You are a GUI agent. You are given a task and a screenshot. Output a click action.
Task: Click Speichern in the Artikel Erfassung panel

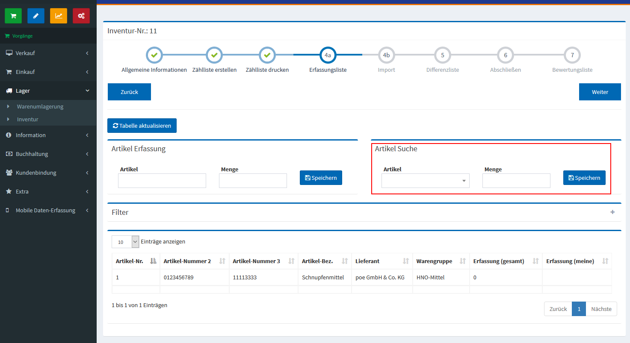[x=321, y=178]
